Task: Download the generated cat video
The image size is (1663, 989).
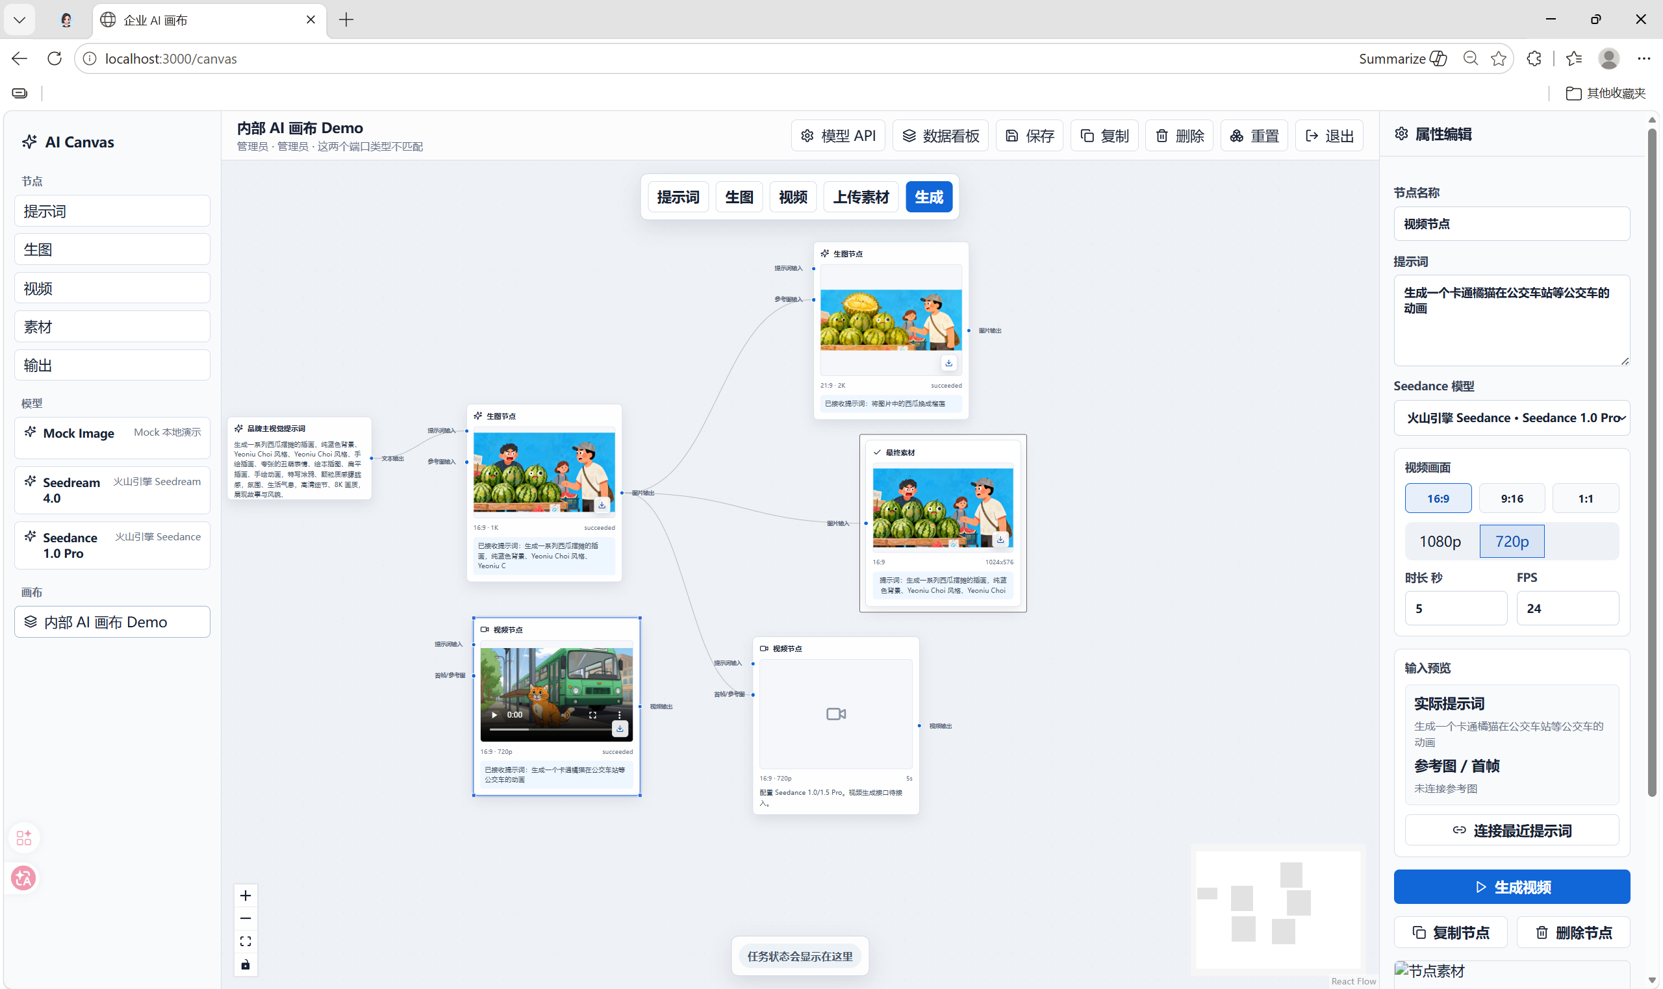Action: (620, 729)
